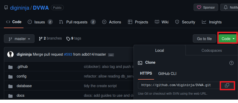The image size is (238, 103).
Task: Open the config folder
Action: (x=22, y=76)
